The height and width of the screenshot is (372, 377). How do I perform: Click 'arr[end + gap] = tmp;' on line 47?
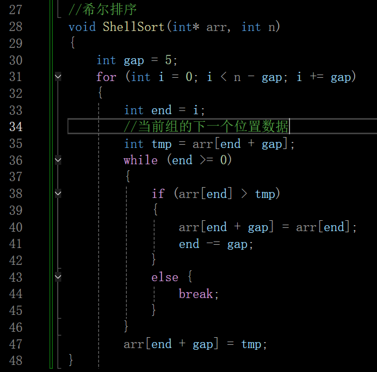195,344
